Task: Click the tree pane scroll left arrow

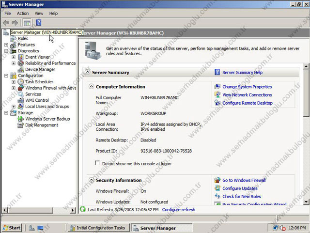Action: click(x=5, y=210)
